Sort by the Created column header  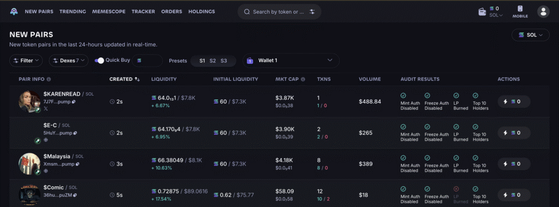point(124,79)
